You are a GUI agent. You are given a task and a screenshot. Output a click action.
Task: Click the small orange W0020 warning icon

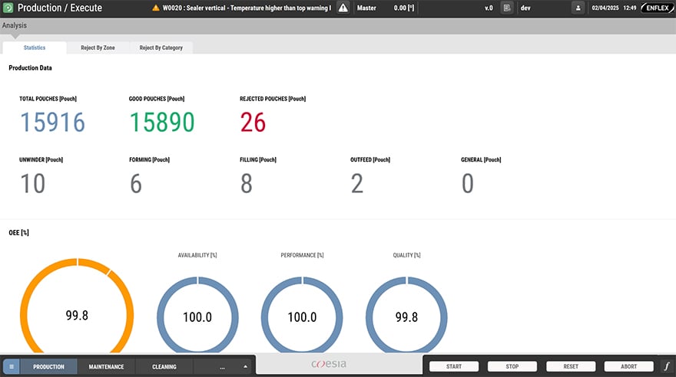(x=156, y=8)
